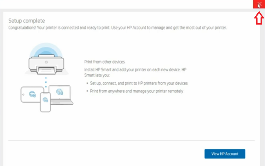Click the smartphone illustration with printer icon

click(x=45, y=102)
